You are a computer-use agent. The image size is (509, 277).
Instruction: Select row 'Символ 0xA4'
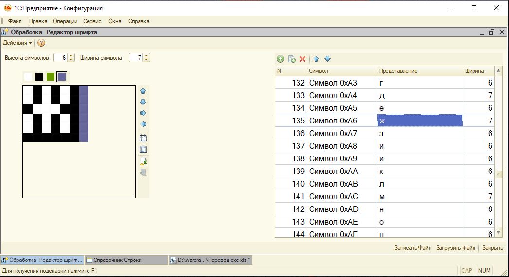click(x=385, y=95)
